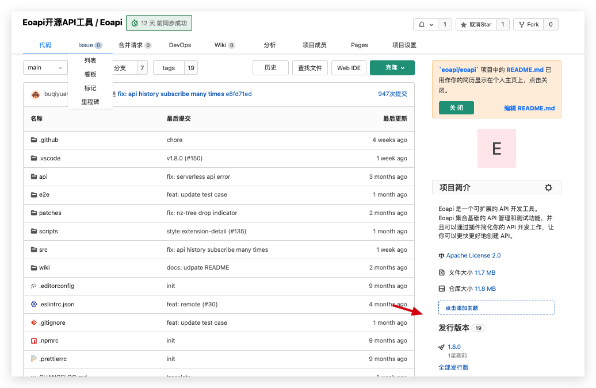Open the 全部发行版 link
The height and width of the screenshot is (388, 596).
pos(453,367)
